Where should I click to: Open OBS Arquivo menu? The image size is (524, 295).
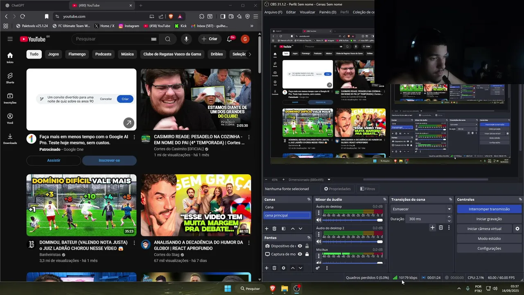pos(273,12)
